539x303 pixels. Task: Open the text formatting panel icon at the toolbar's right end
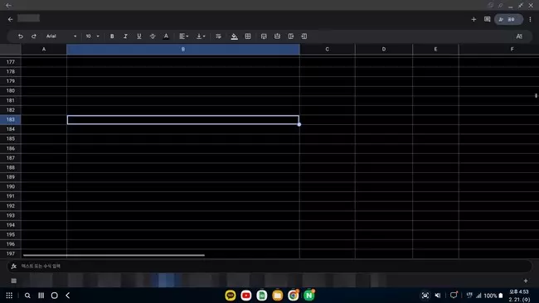tap(519, 36)
